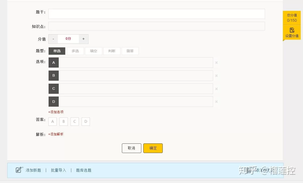Increase score with the plus button
Viewport: 303px width, 183px height.
coord(83,39)
